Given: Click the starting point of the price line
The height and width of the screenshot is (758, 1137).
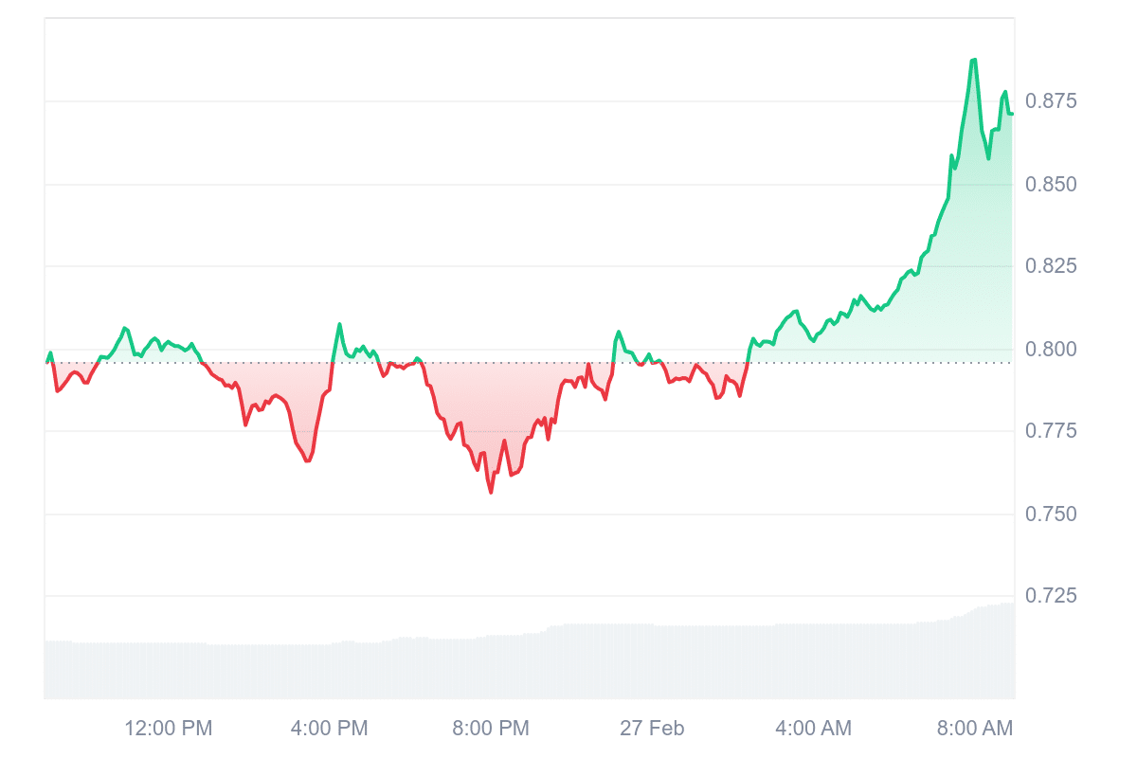Looking at the screenshot, I should pos(46,362).
